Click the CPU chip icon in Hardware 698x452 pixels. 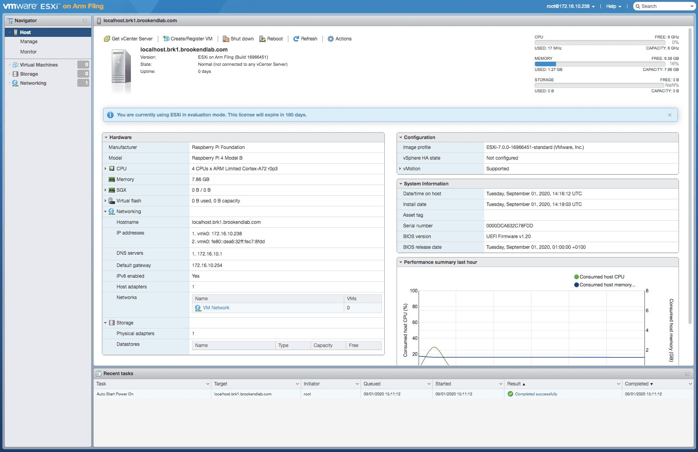(112, 169)
